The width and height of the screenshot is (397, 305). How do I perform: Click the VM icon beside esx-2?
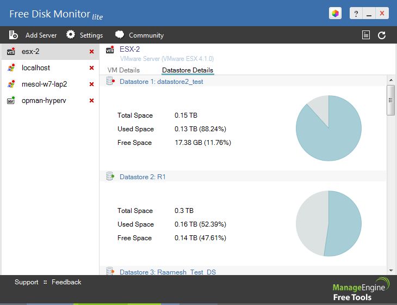click(11, 51)
